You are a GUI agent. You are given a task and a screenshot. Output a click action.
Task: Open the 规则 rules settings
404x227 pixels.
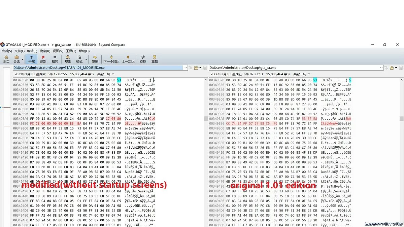68,59
